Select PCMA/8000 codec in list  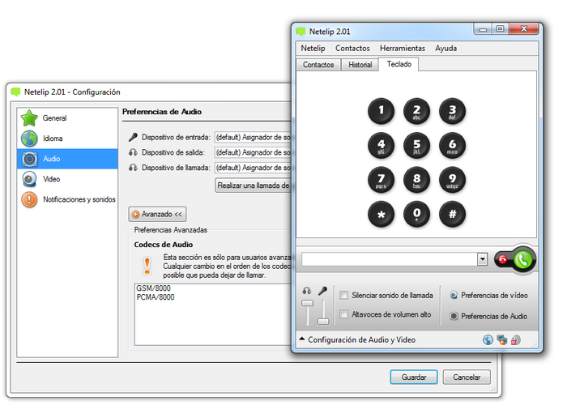[x=156, y=296]
